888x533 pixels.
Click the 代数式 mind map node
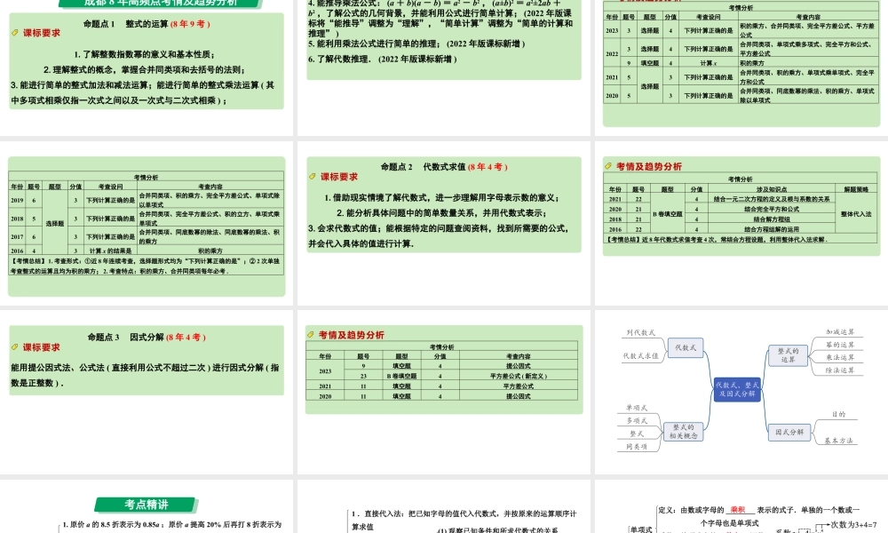686,347
